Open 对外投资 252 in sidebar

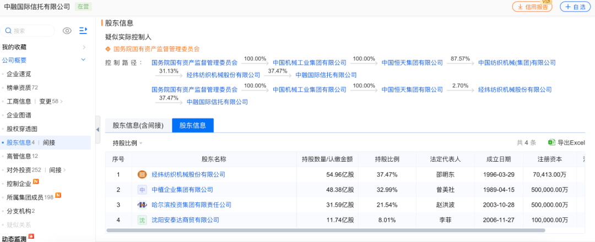pyautogui.click(x=24, y=169)
